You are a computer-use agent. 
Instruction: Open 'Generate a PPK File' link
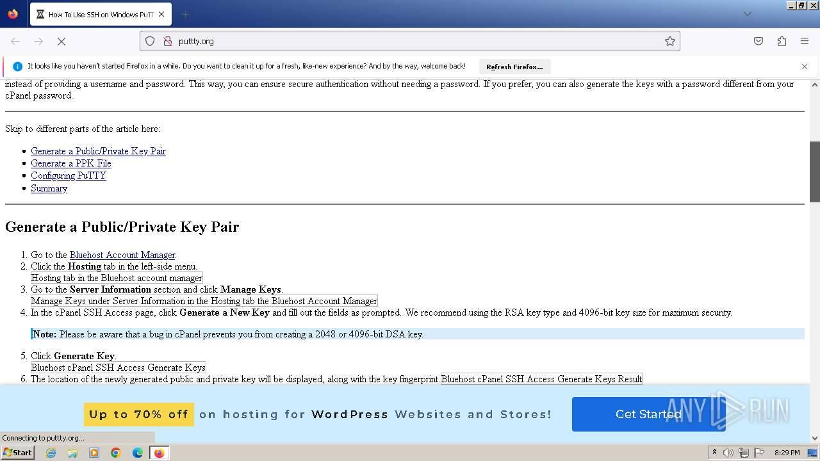point(71,163)
